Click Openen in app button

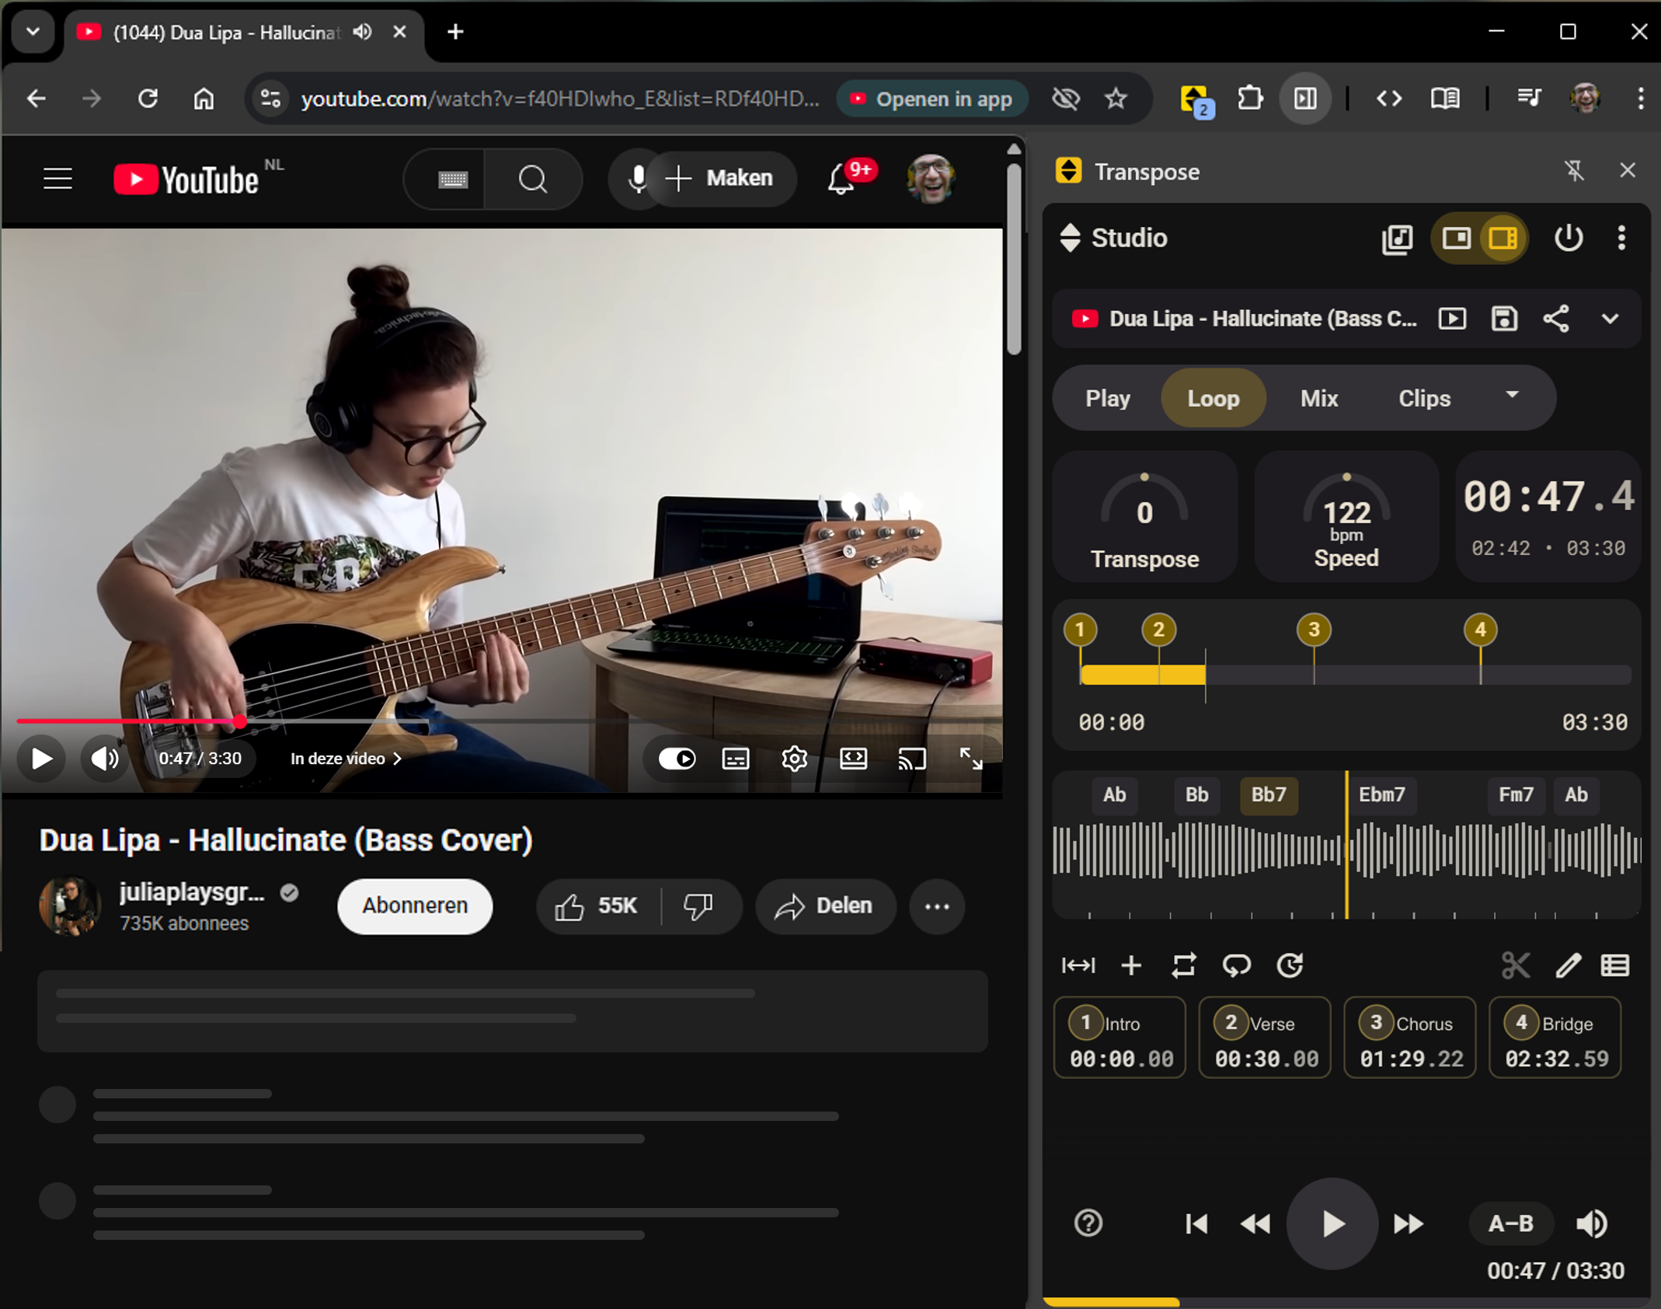pos(931,99)
